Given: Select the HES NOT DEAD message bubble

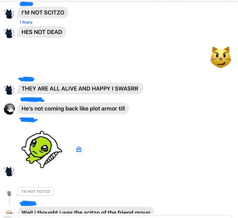Looking at the screenshot, I should [x=42, y=32].
